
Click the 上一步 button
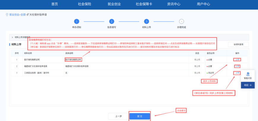[x=118, y=116]
